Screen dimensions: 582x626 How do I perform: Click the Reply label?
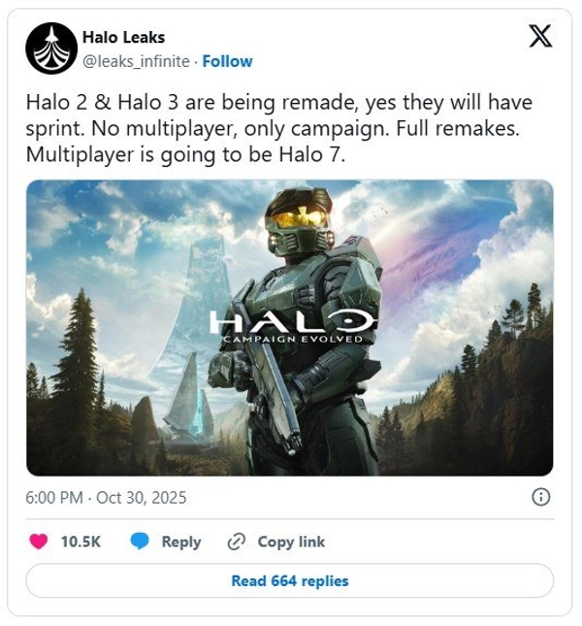(181, 542)
